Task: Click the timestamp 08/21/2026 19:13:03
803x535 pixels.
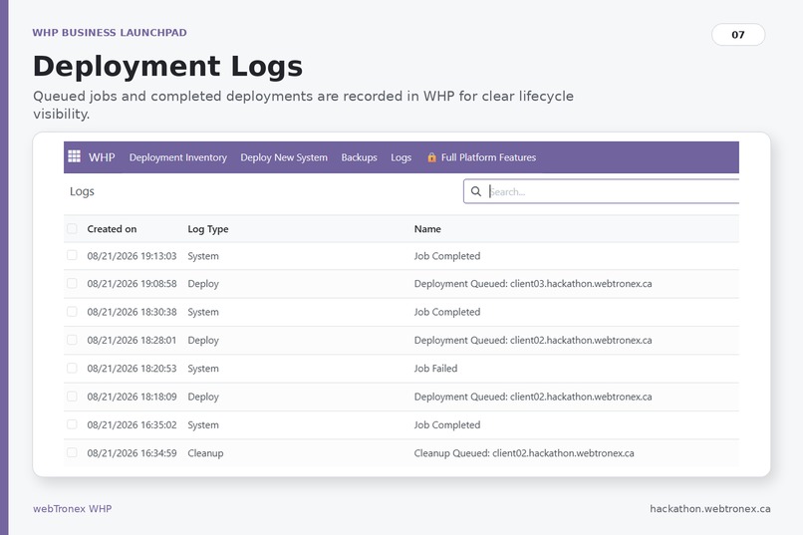Action: coord(132,256)
